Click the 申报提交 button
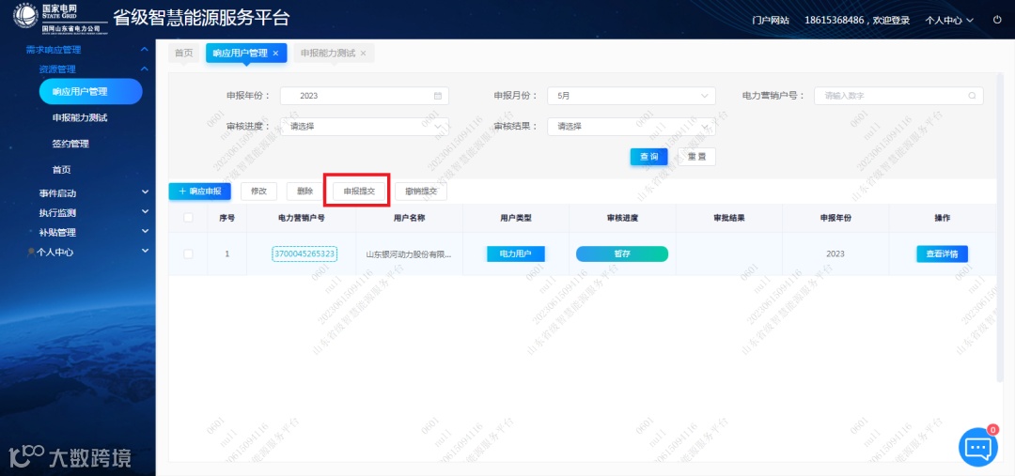Screen dimensions: 1015x476 pos(359,192)
